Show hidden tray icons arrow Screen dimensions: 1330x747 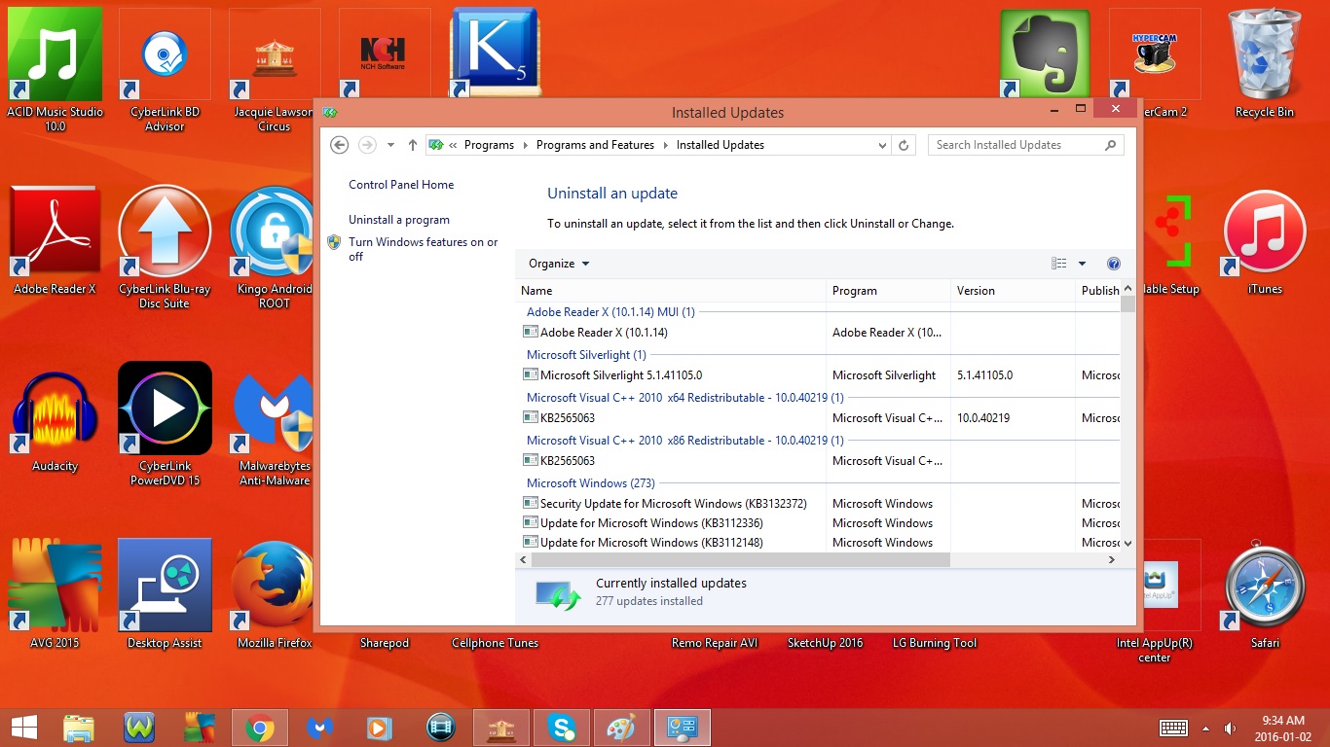(x=1206, y=728)
